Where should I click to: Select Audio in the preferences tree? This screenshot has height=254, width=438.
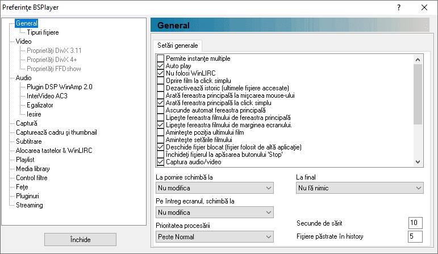[x=23, y=78]
